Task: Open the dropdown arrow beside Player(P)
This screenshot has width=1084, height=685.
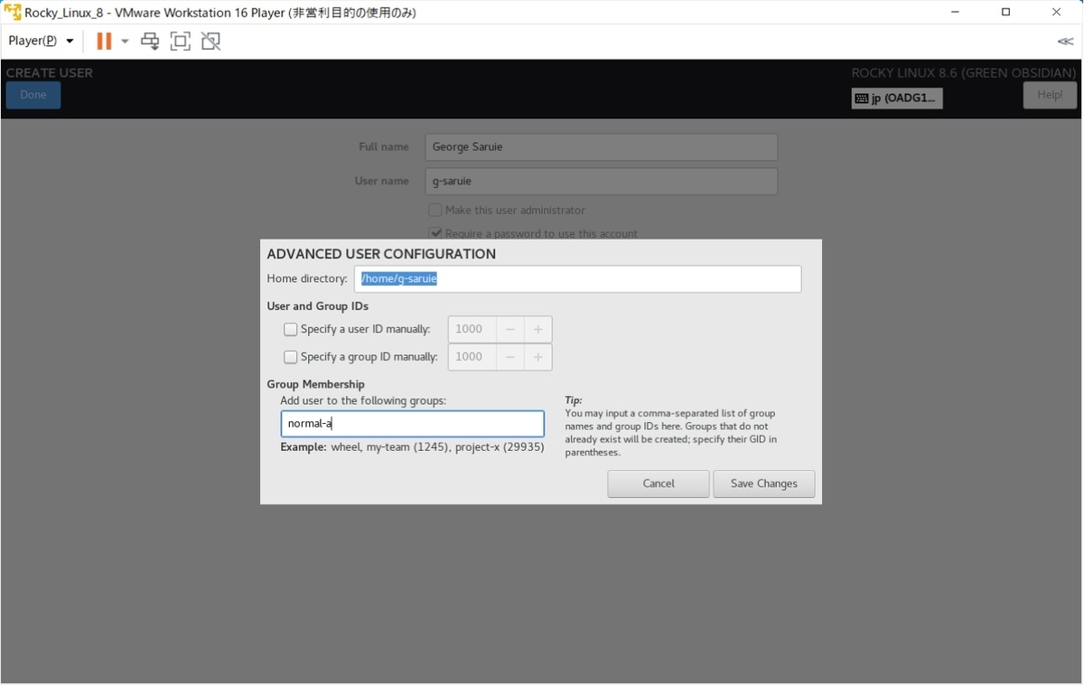Action: pyautogui.click(x=69, y=41)
